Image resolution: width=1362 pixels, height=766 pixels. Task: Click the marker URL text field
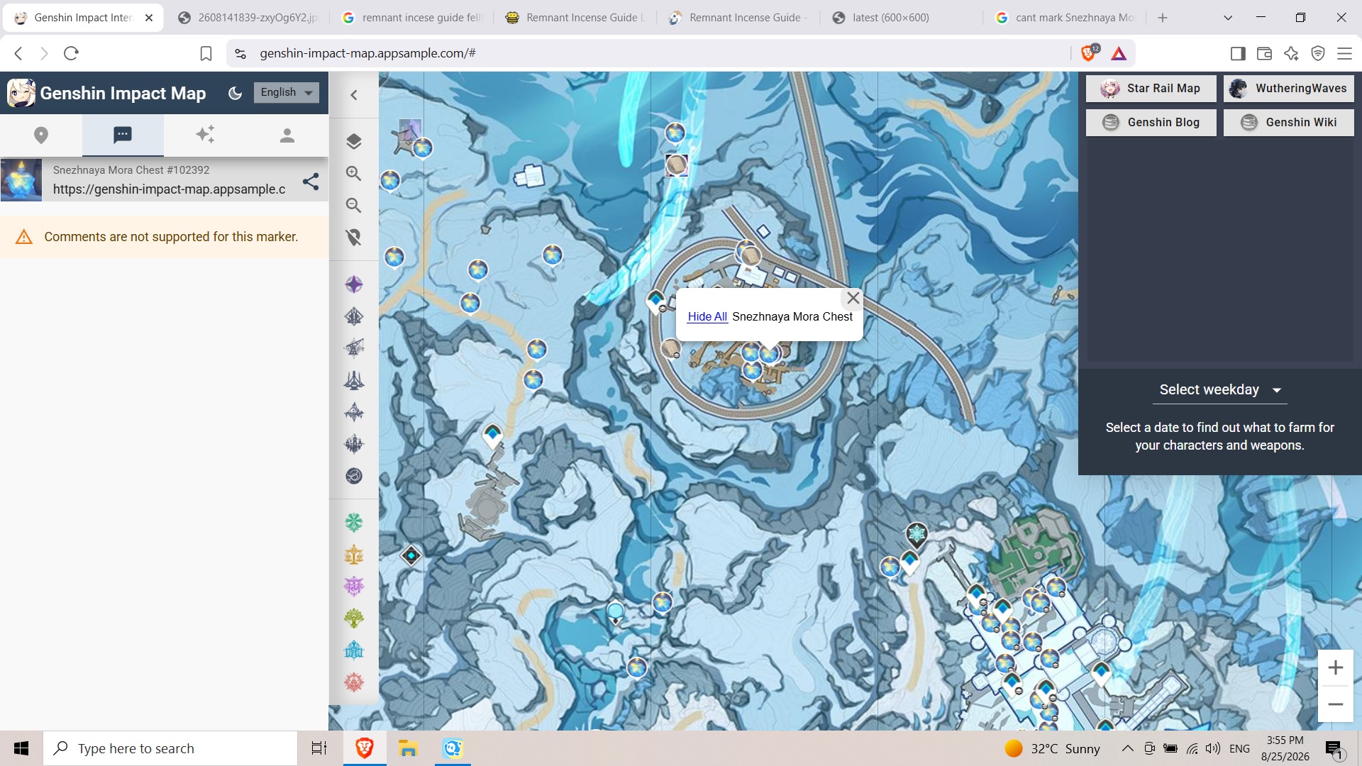pos(170,189)
